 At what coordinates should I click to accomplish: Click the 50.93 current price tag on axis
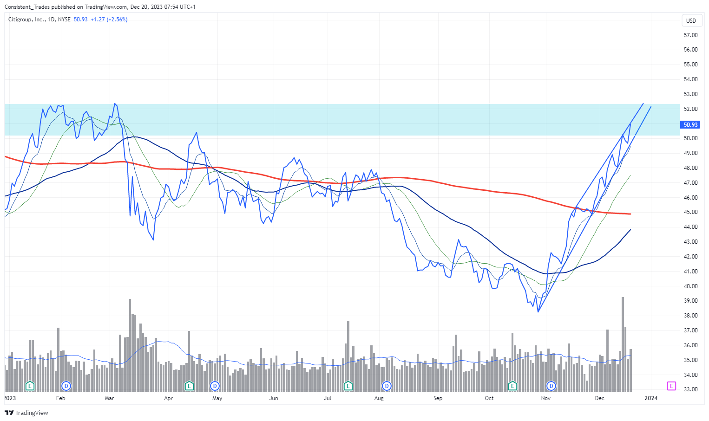coord(690,124)
